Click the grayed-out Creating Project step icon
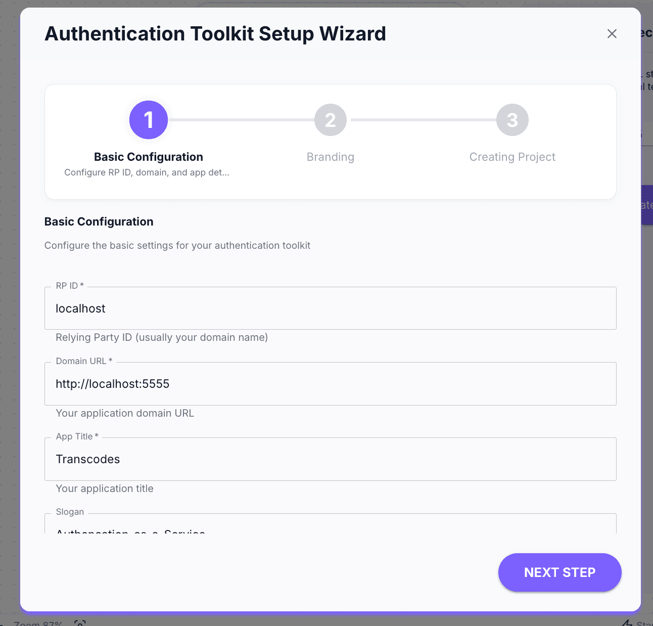Screen dimensions: 653x626 click(512, 120)
